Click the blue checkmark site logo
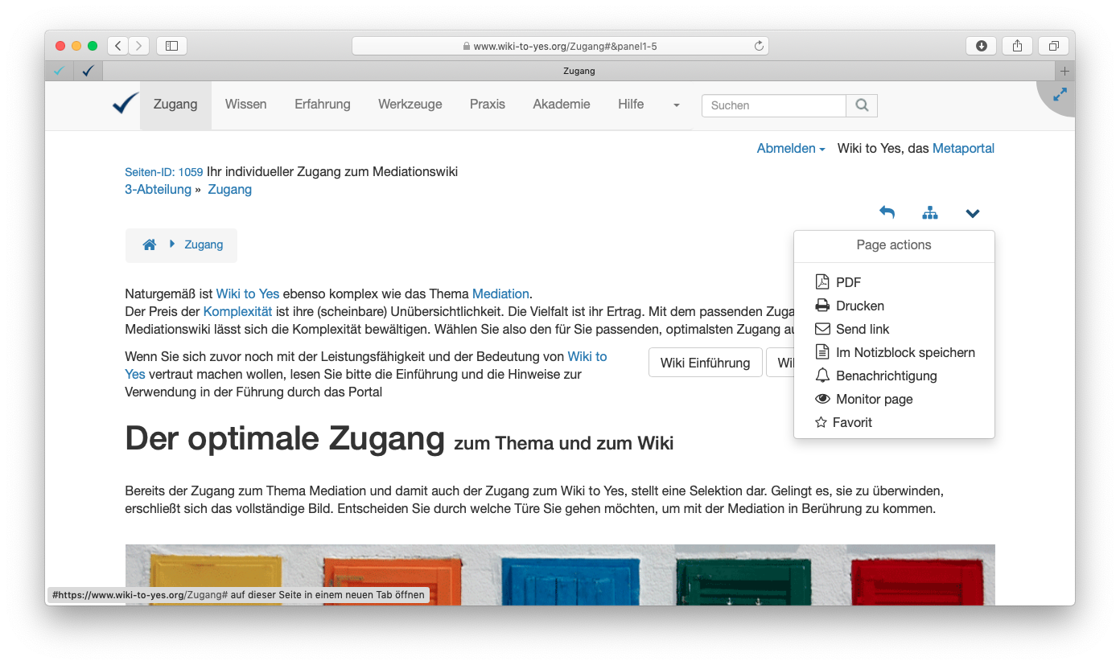The height and width of the screenshot is (665, 1120). (x=126, y=105)
